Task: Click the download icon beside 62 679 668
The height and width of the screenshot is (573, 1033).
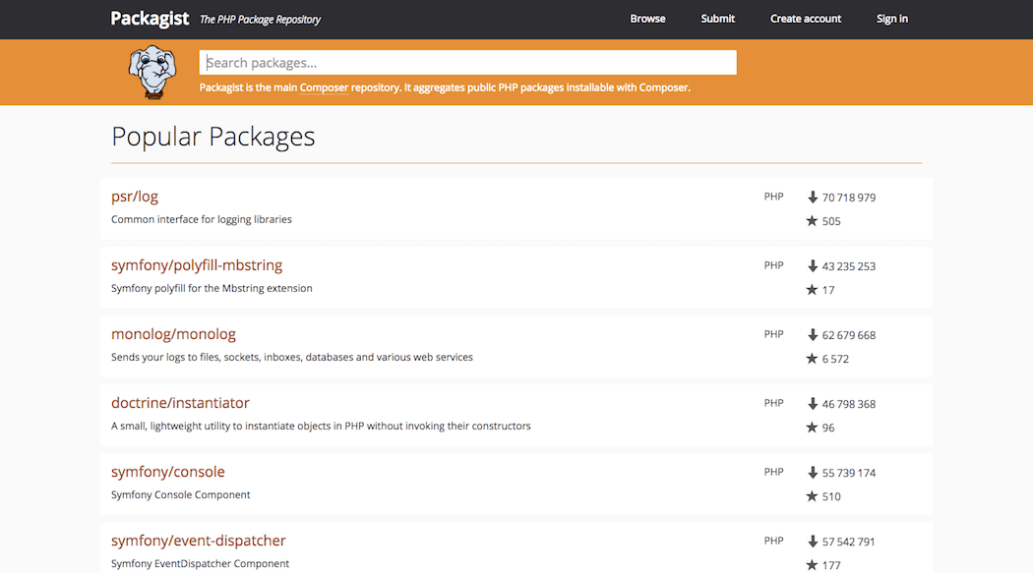Action: [x=813, y=335]
